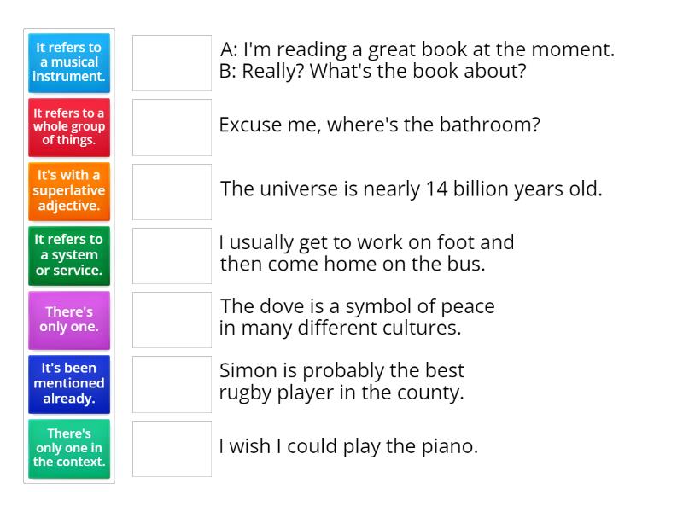Click the orange 'superlative adjective' card
This screenshot has height=512, width=683.
point(68,191)
